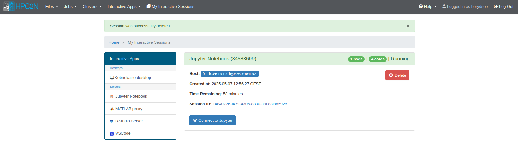Click the terminal prompt icon on host button
This screenshot has width=518, height=145.
click(x=205, y=74)
